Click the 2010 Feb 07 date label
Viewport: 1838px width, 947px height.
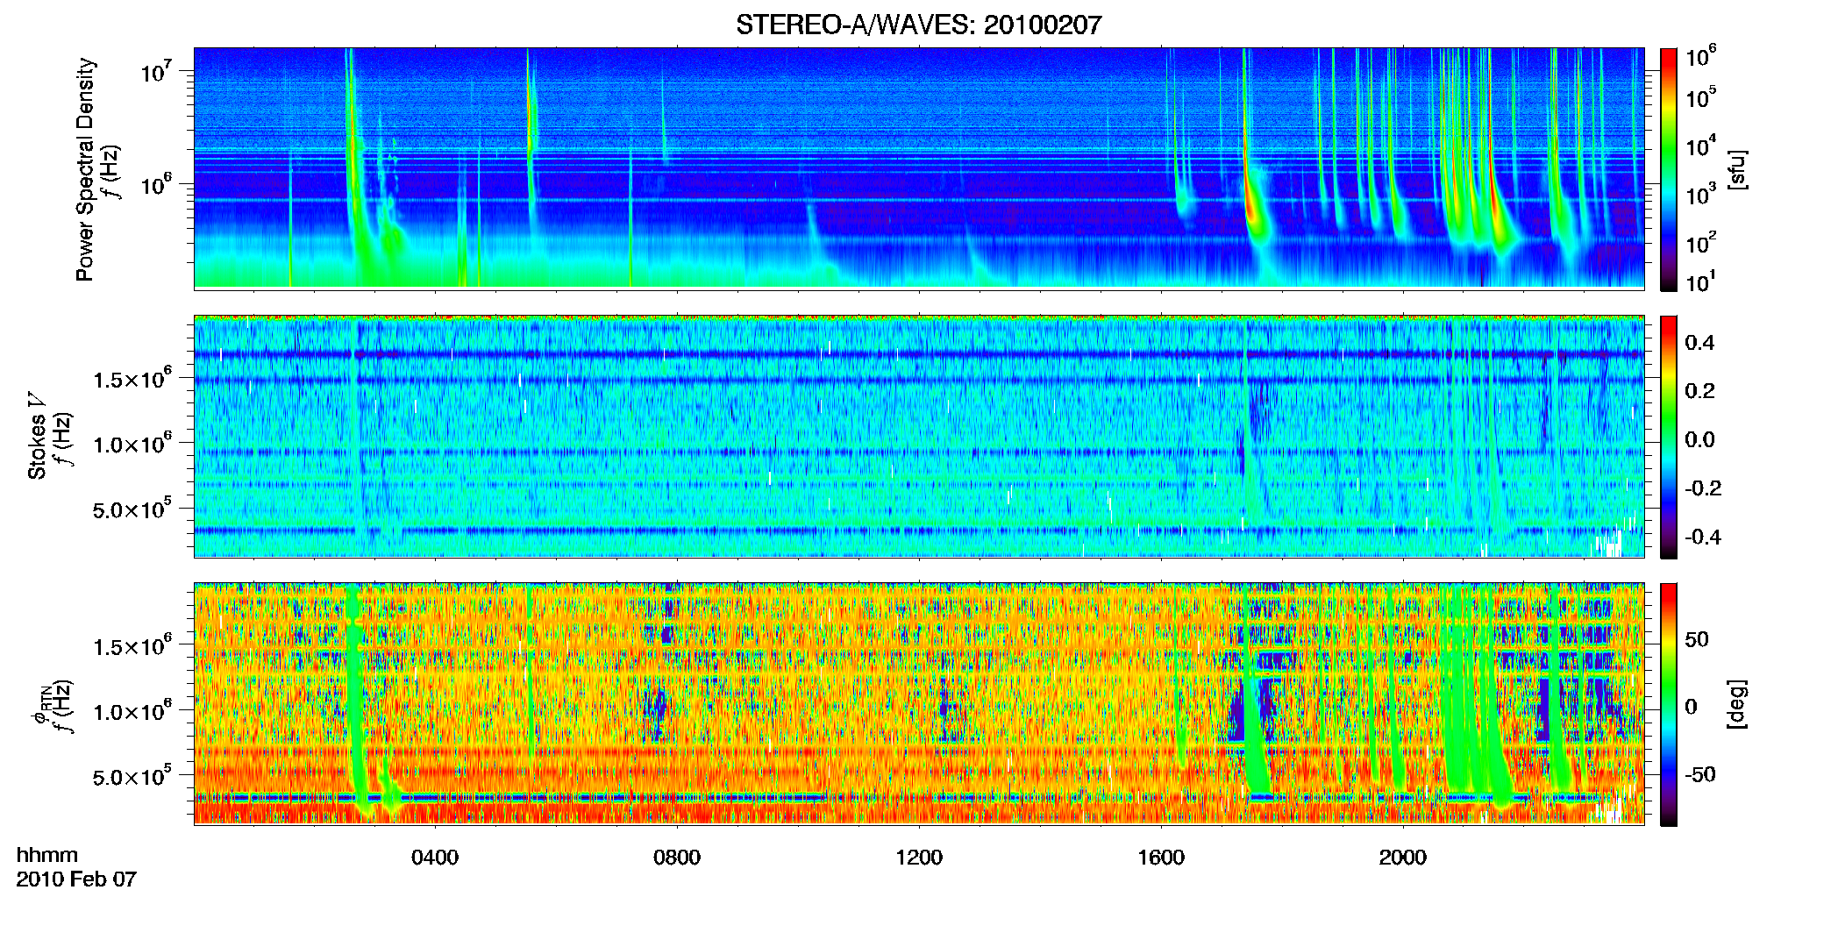click(76, 879)
